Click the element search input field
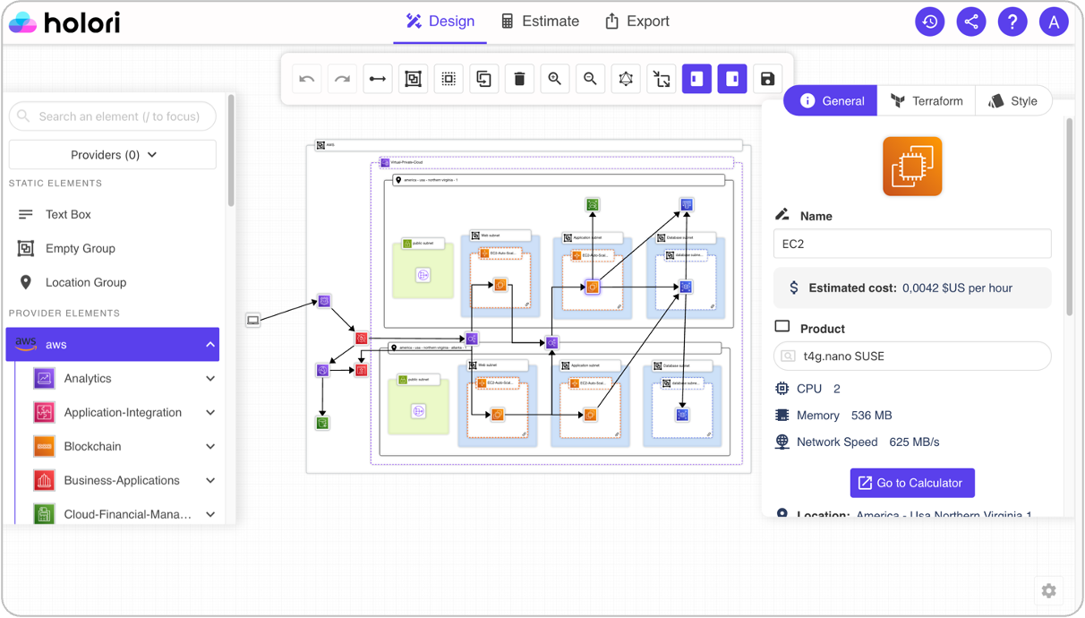 (113, 116)
